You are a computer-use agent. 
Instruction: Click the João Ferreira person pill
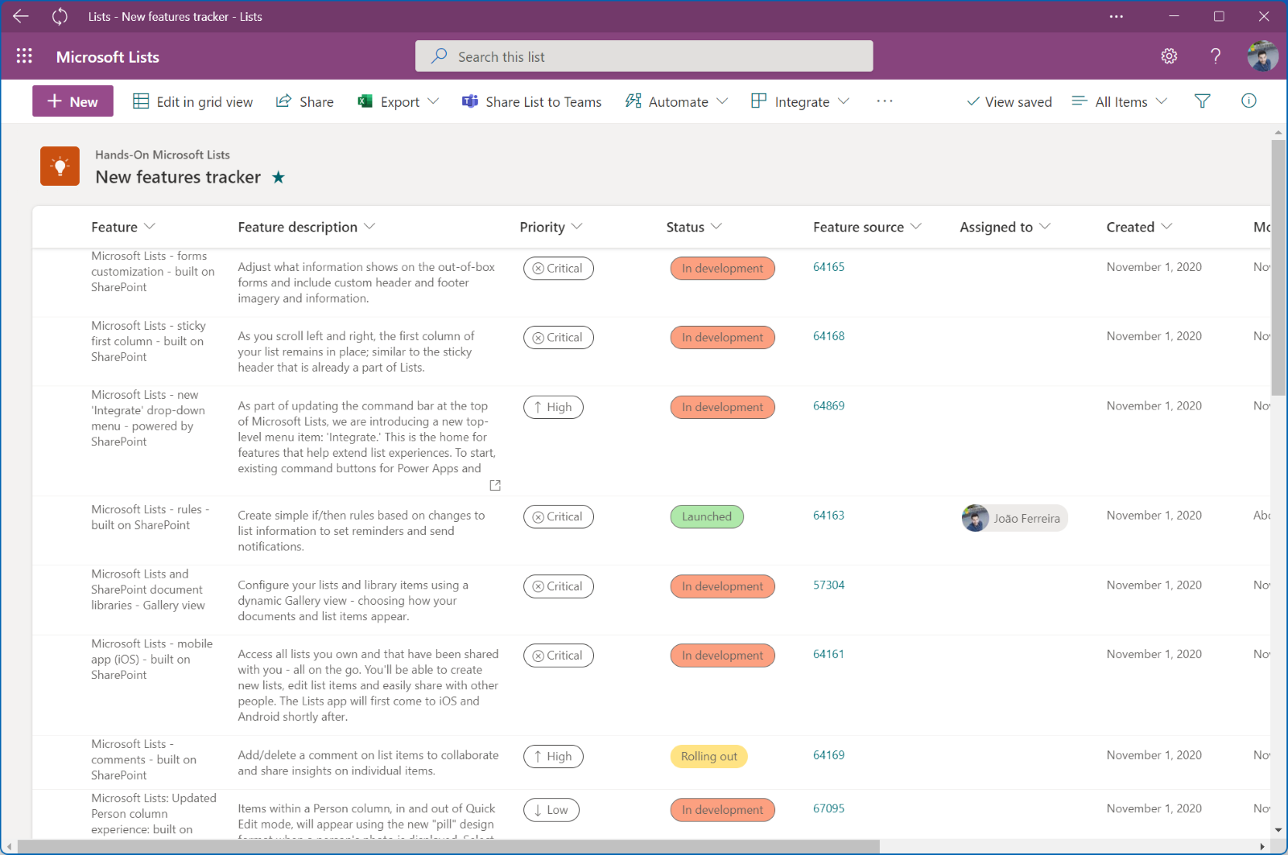pyautogui.click(x=1014, y=518)
